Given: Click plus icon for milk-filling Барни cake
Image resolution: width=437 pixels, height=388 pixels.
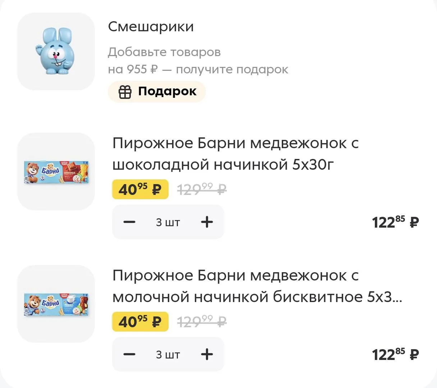Looking at the screenshot, I should tap(207, 354).
